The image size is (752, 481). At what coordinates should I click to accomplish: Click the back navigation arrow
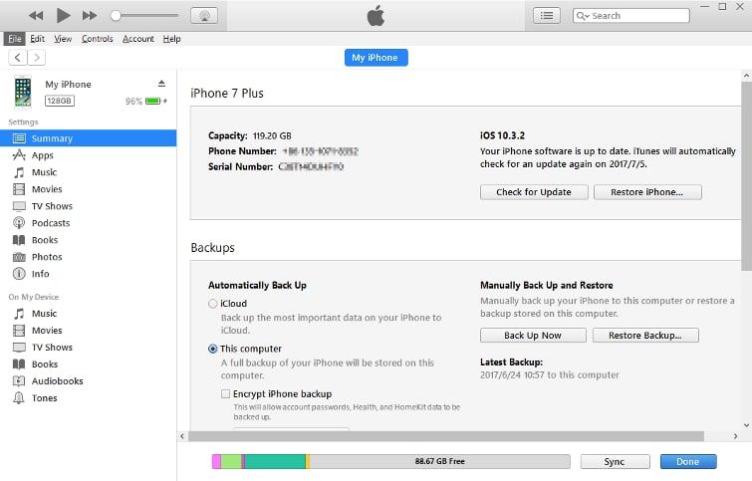tap(16, 58)
